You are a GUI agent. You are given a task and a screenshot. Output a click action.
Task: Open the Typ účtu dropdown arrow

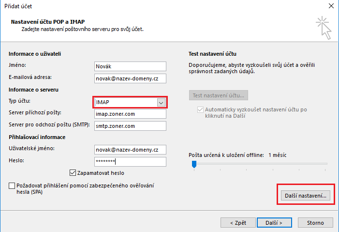click(161, 102)
